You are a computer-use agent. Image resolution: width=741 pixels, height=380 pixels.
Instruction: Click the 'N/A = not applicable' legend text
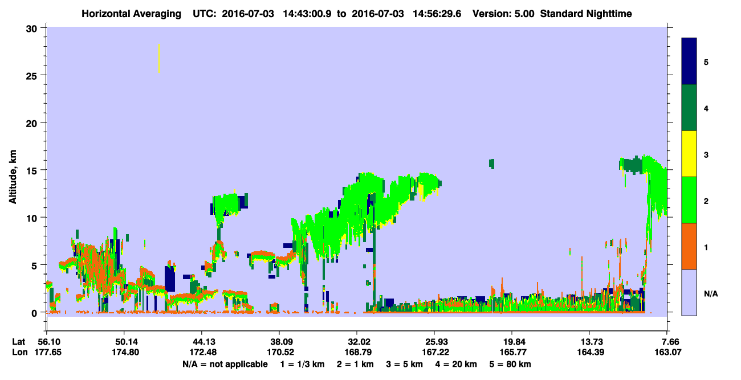(225, 363)
